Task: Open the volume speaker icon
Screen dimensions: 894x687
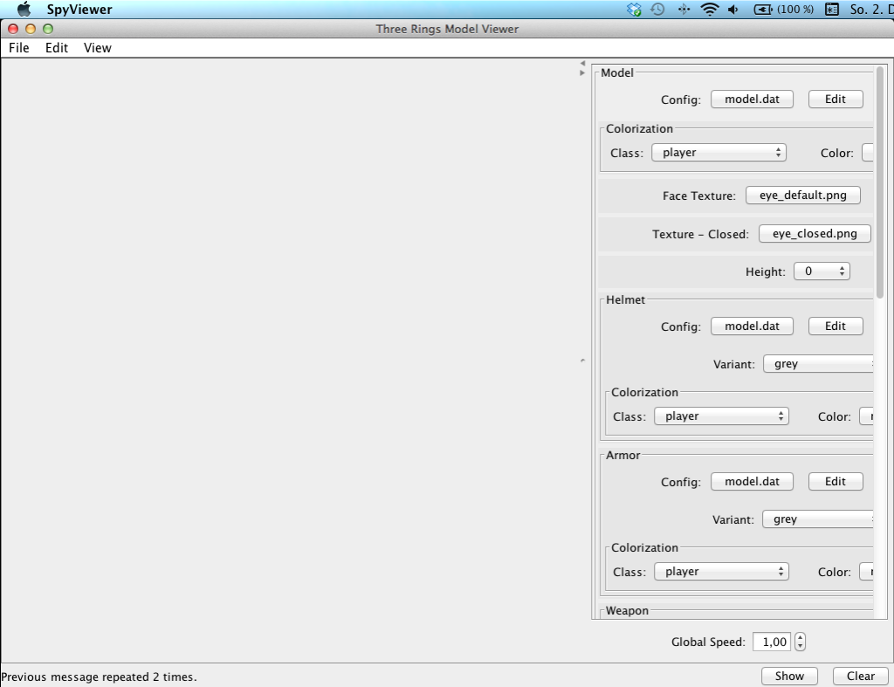Action: click(x=732, y=10)
